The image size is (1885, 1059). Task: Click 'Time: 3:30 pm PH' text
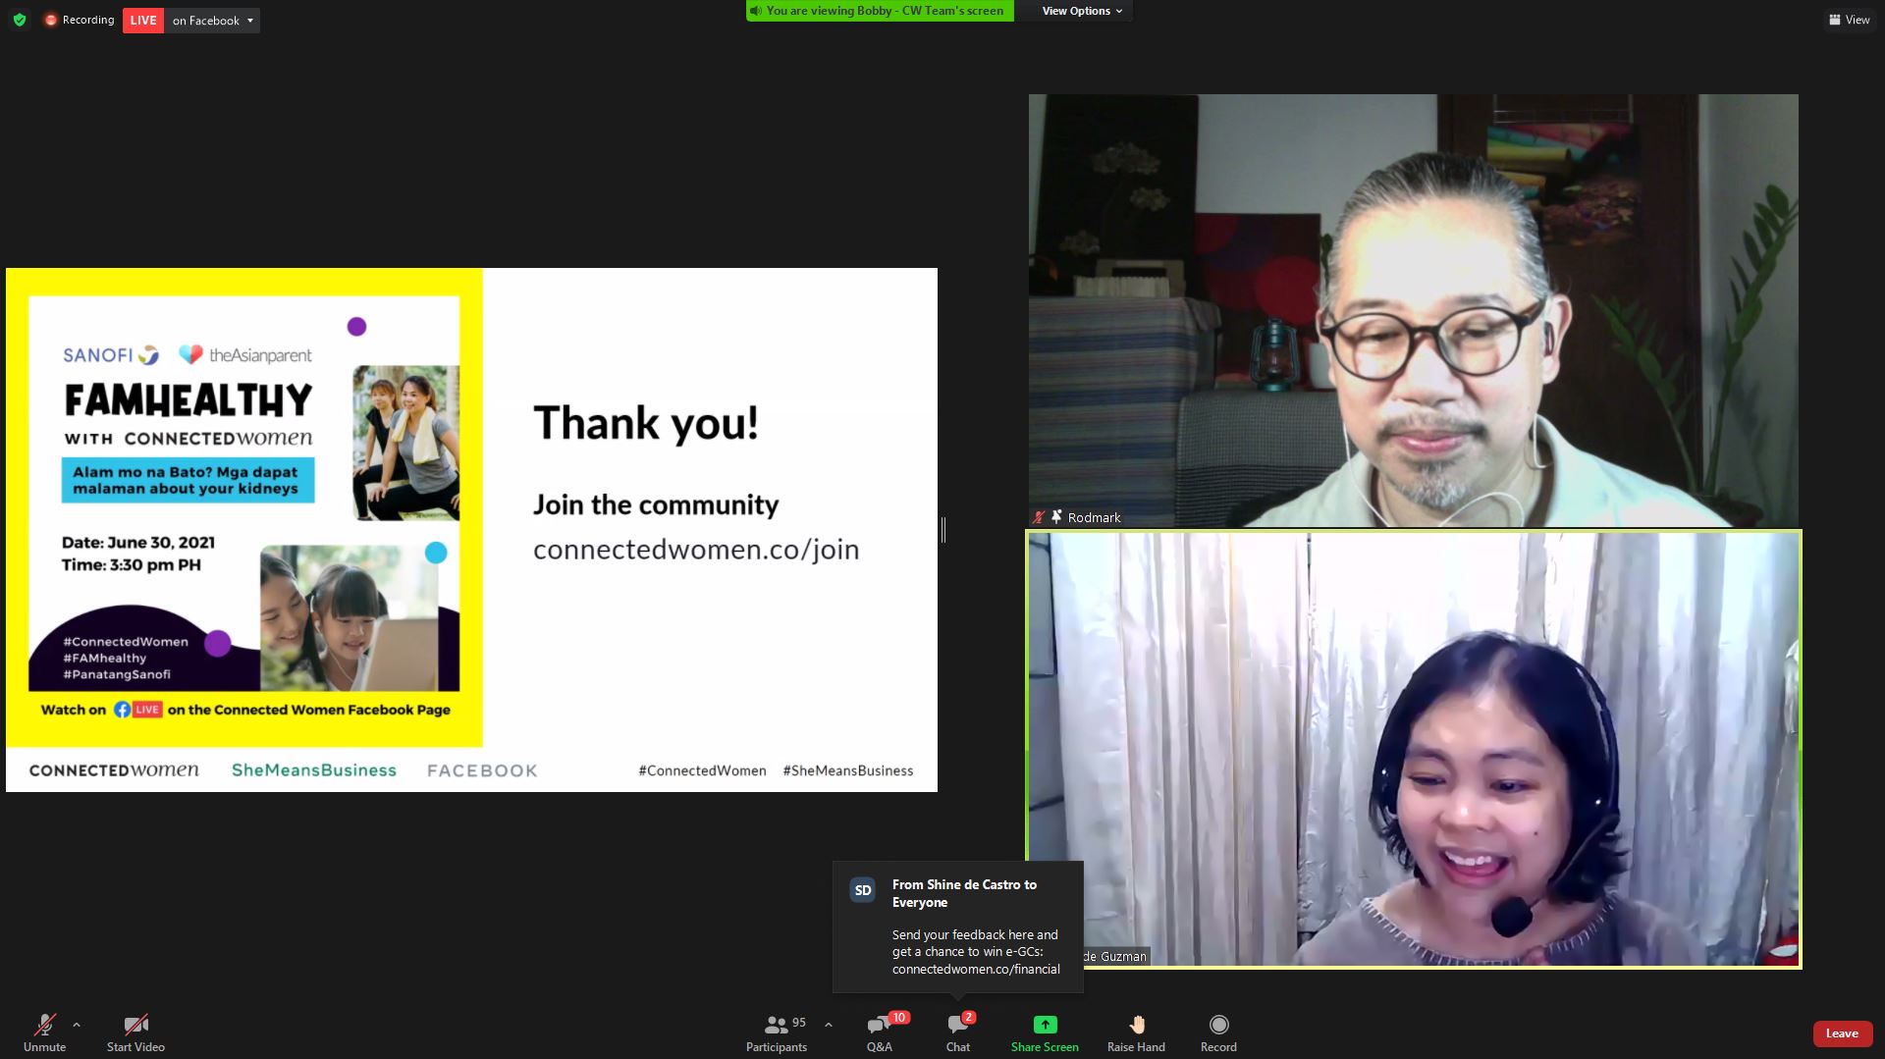[x=131, y=565]
